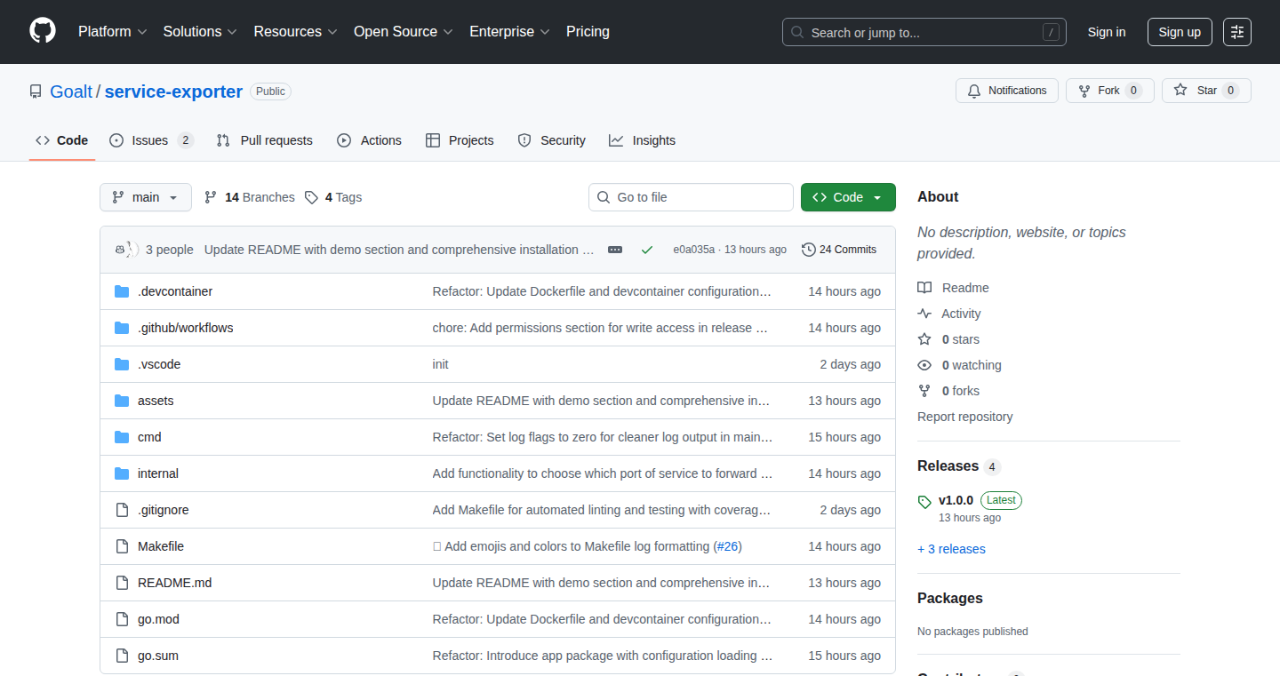1280x676 pixels.
Task: Click the fork icon beside 0 forks
Action: [x=924, y=391]
